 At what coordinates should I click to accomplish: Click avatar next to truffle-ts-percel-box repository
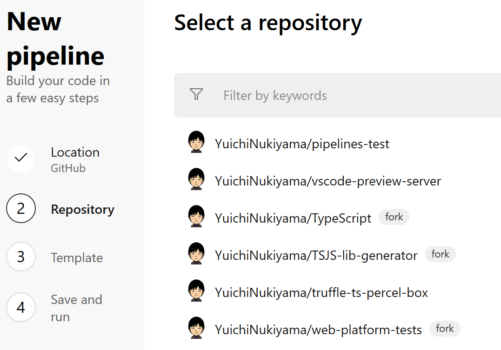click(196, 291)
